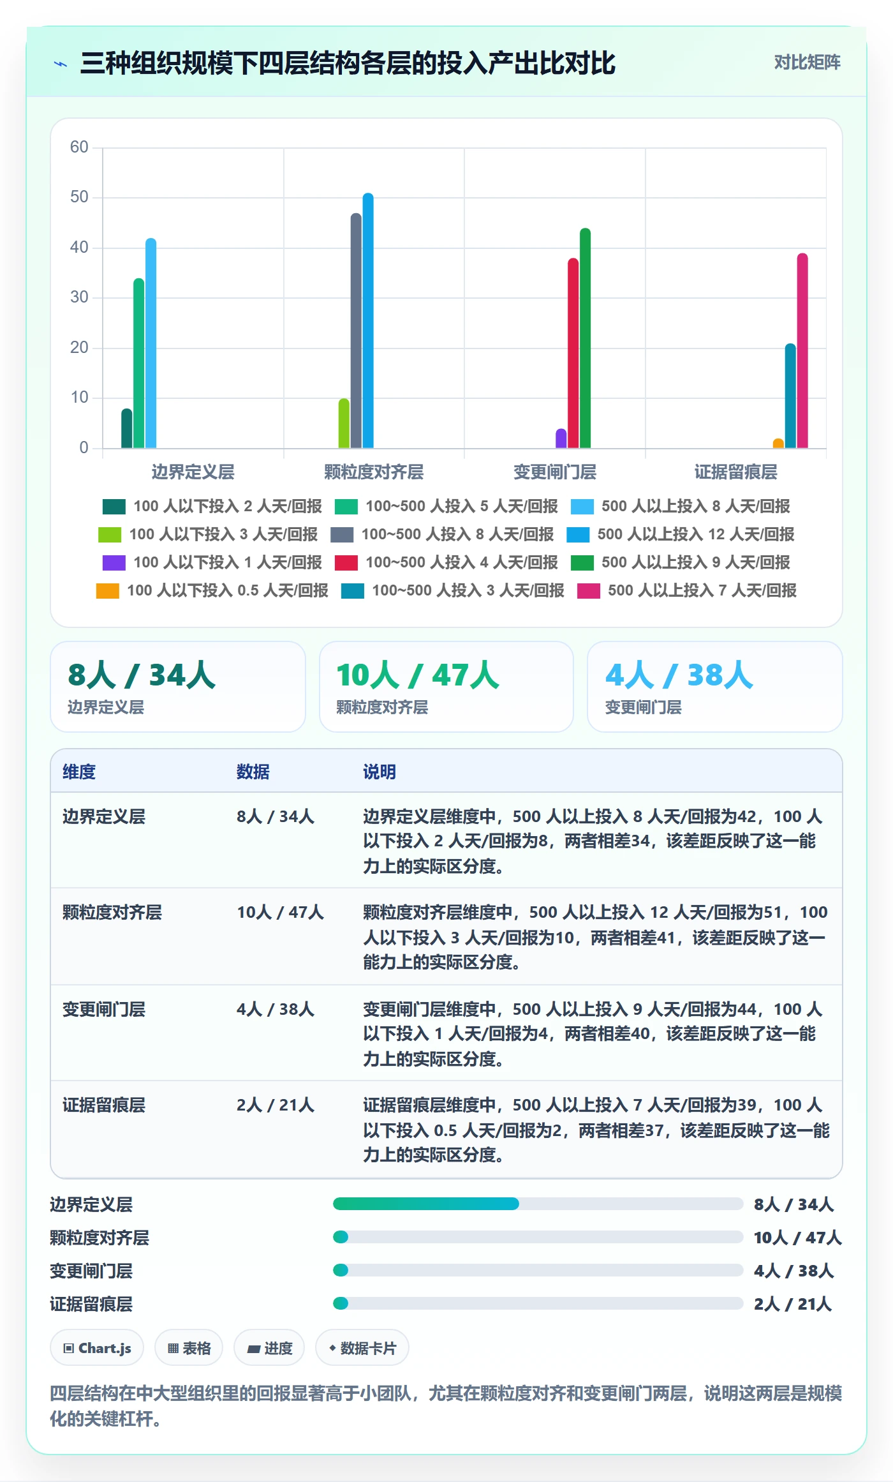Screen dimensions: 893x1482
Task: Click the lightning bolt icon beside the title
Action: tap(61, 64)
